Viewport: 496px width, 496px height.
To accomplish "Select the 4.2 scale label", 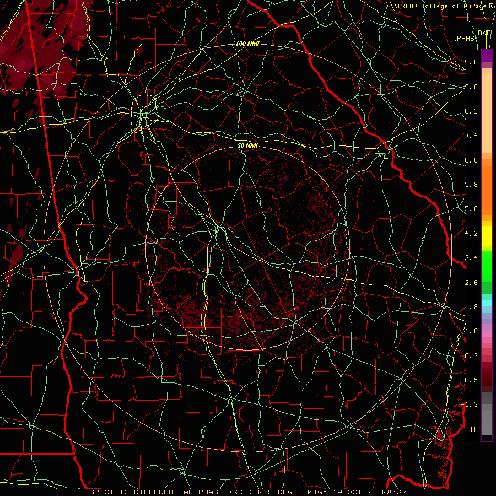I will click(471, 234).
